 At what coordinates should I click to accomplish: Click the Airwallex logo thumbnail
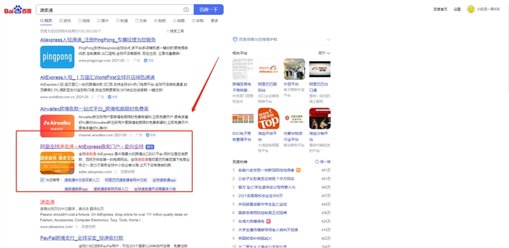(57, 126)
